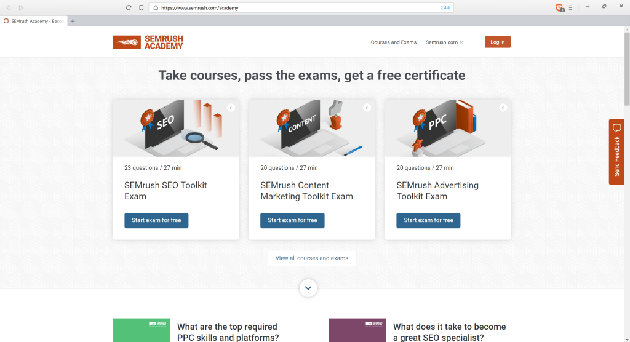Minimize the browser window
This screenshot has height=342, width=630.
click(x=588, y=6)
